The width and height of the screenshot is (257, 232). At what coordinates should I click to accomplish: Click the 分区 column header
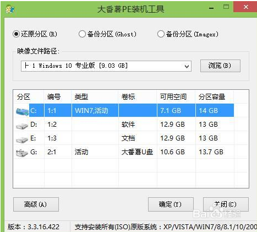[x=24, y=97]
